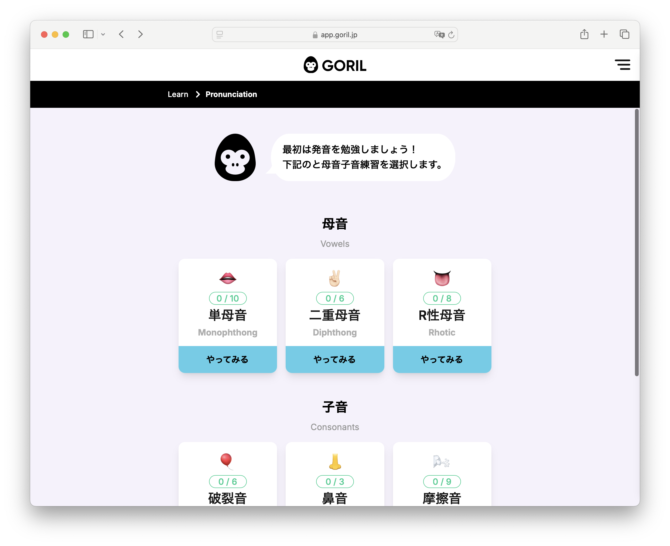The image size is (670, 546).
Task: Show the tab overview icon
Action: 624,34
